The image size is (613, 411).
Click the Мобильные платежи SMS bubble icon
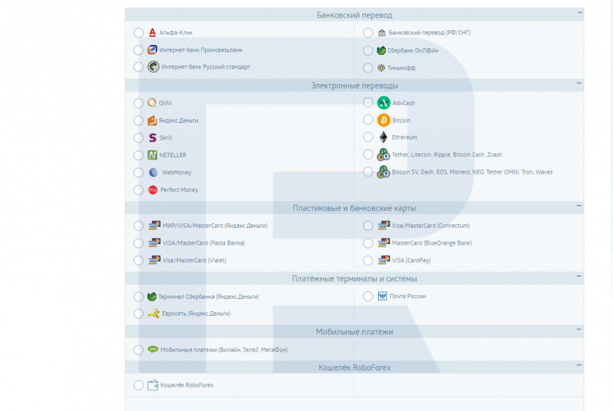click(x=153, y=349)
